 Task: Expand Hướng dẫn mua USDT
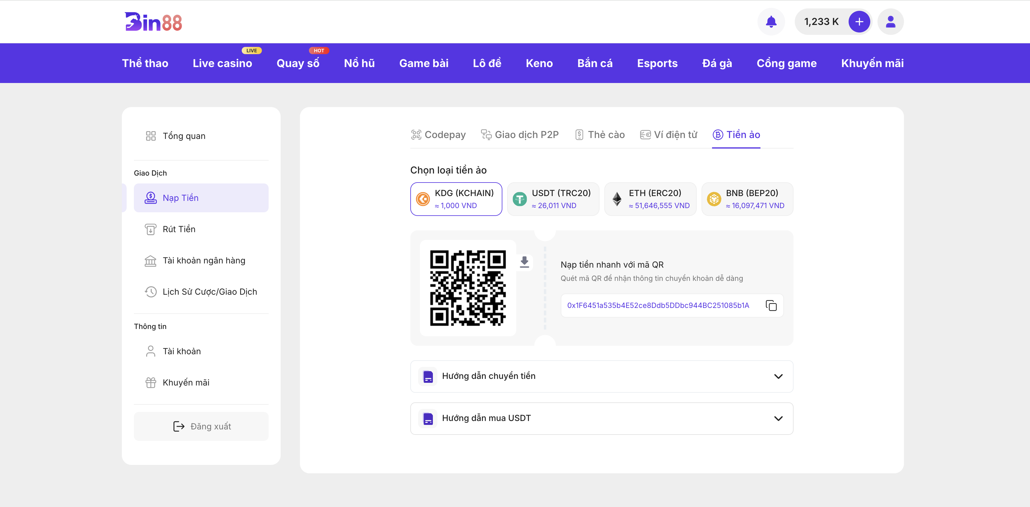pos(601,418)
